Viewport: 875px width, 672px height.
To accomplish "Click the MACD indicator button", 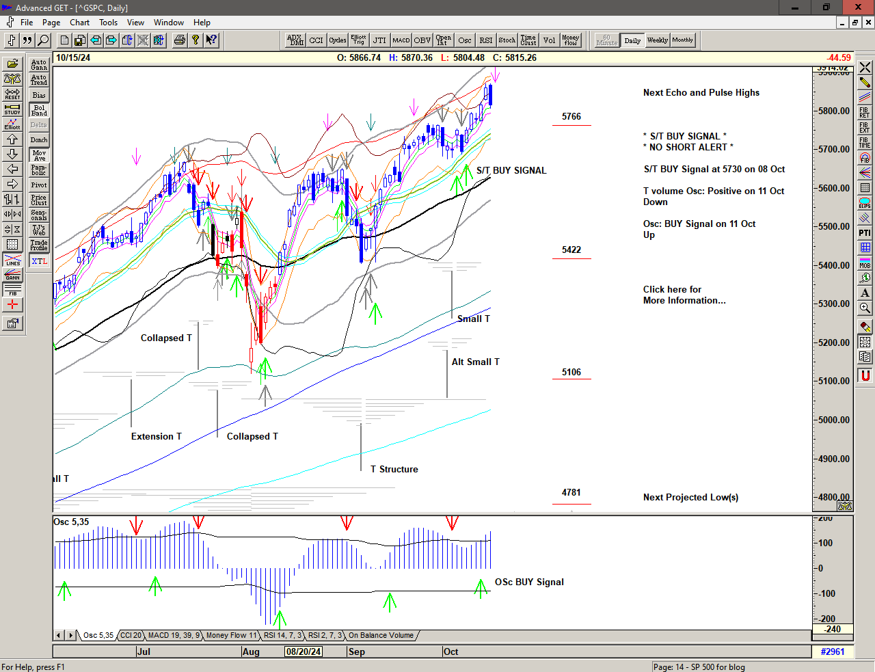I will coord(401,40).
